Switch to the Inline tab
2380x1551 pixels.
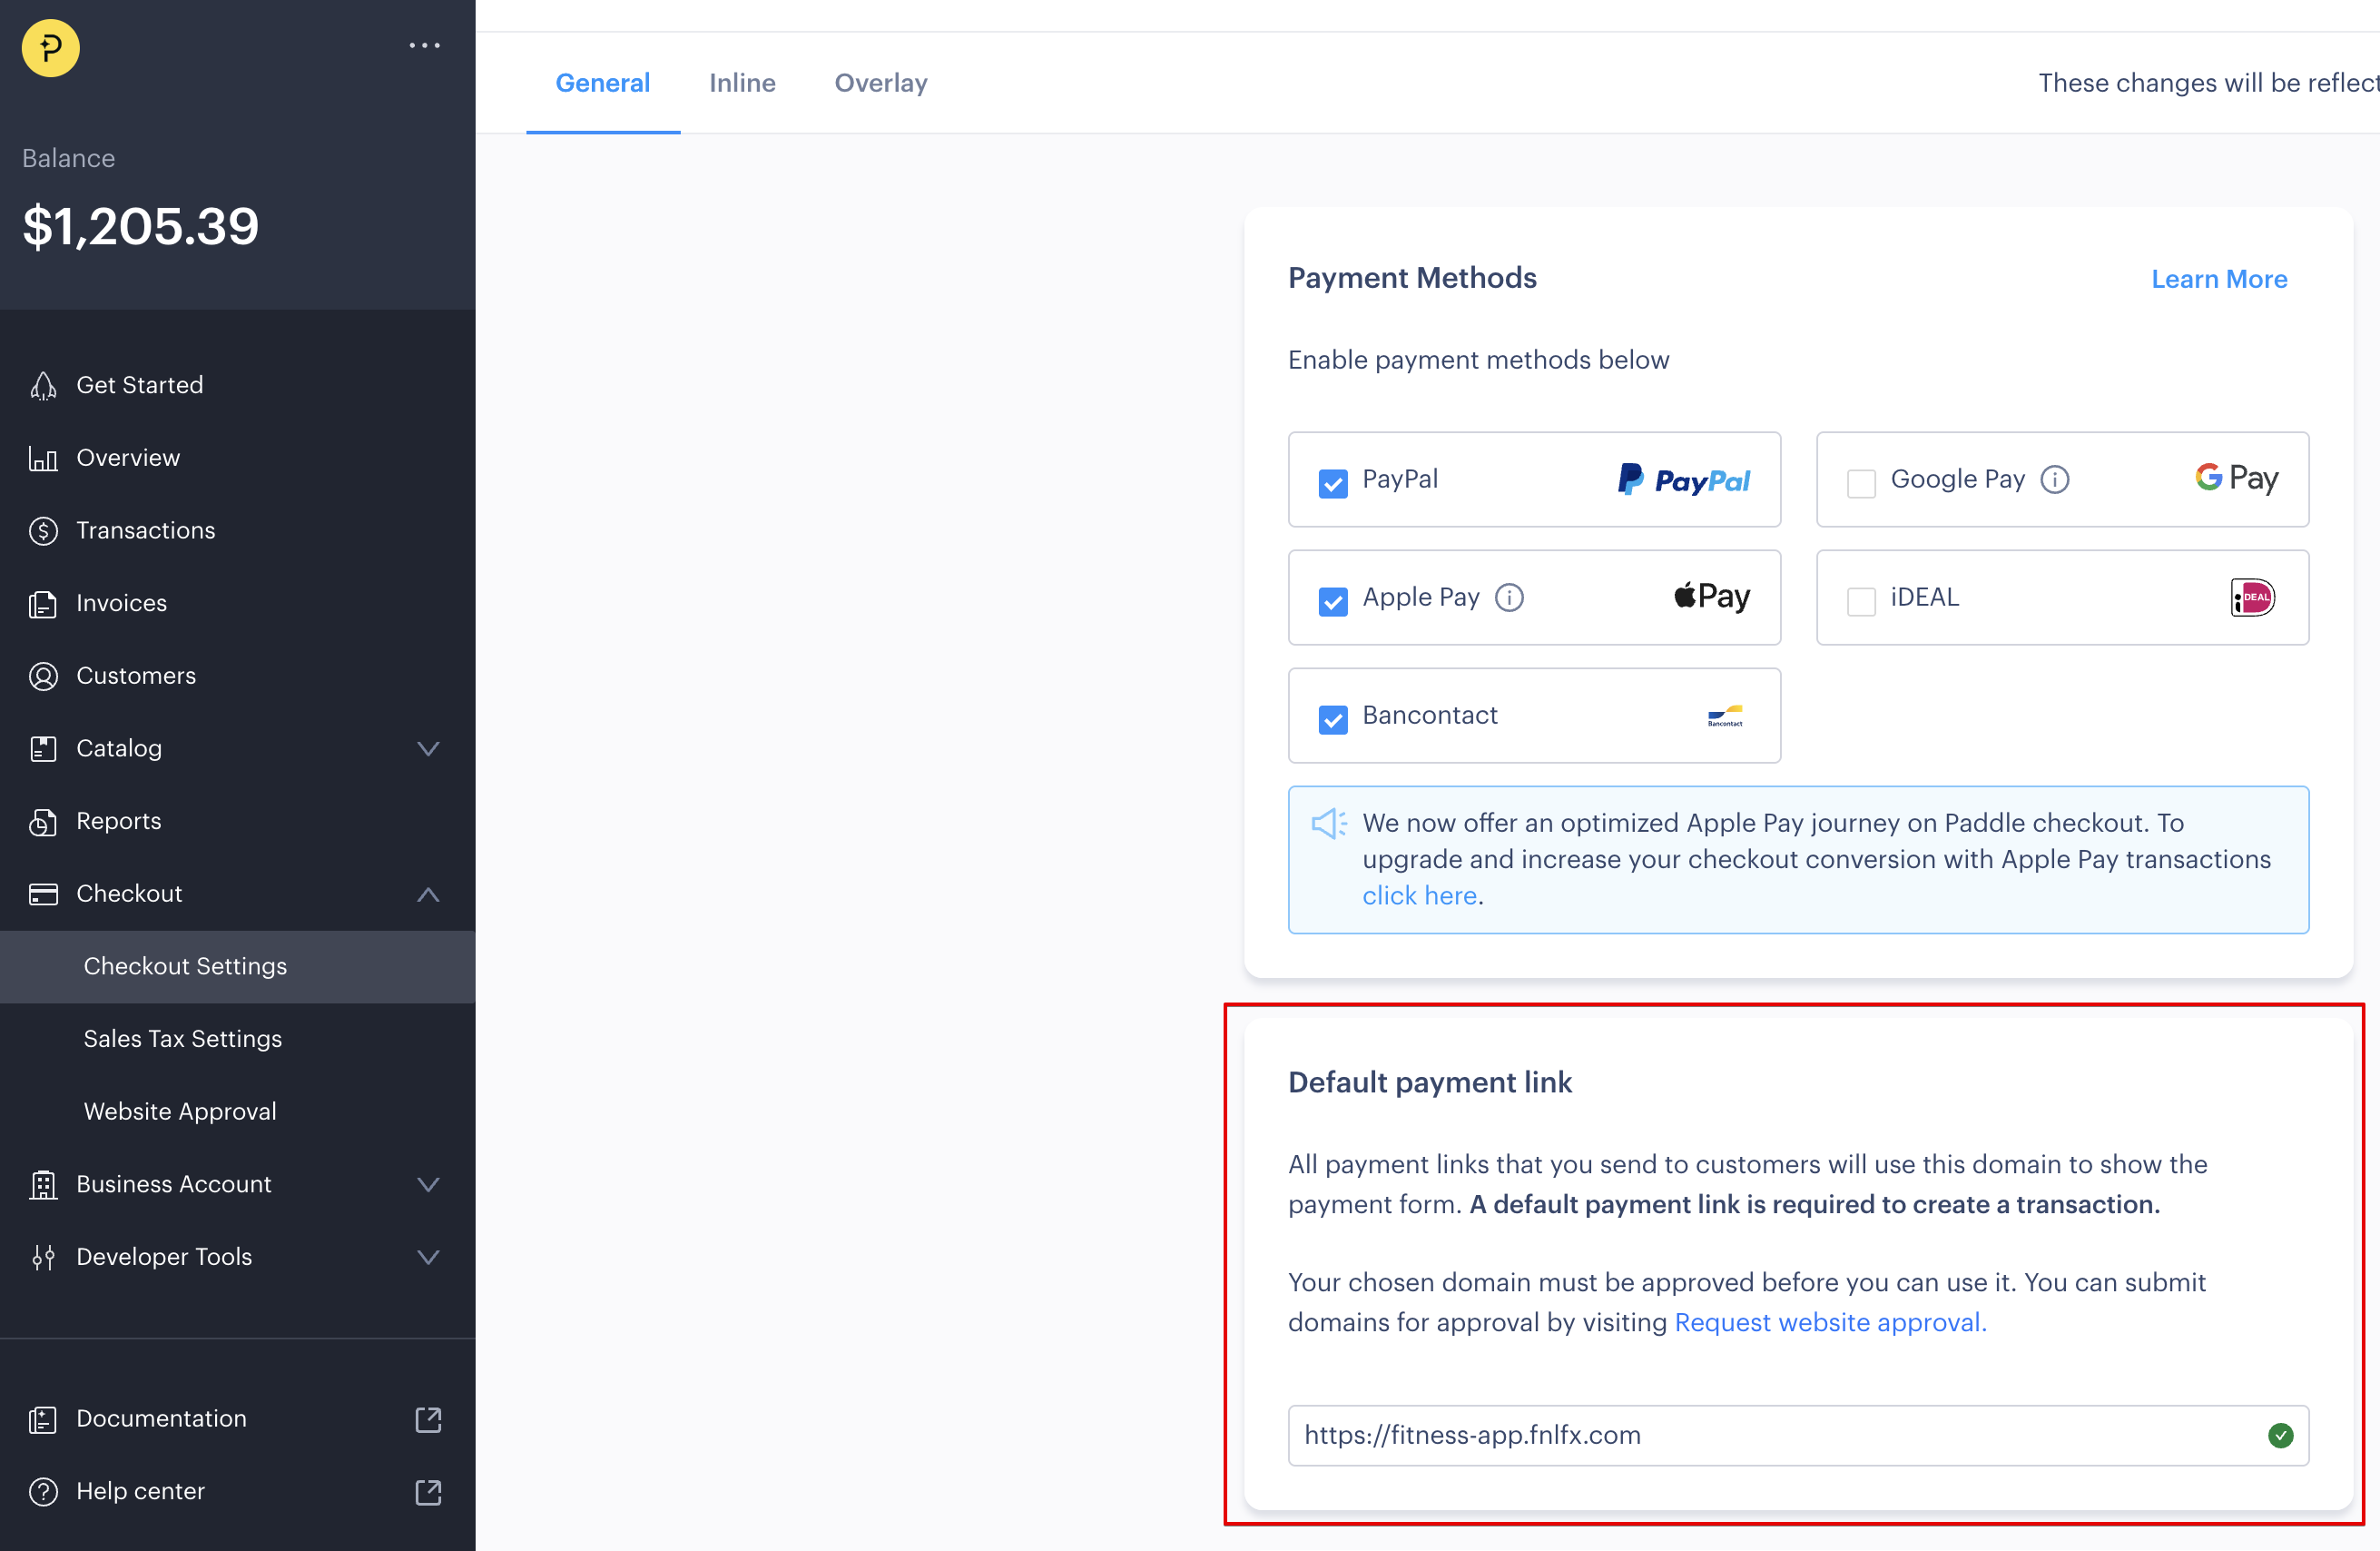click(x=742, y=83)
